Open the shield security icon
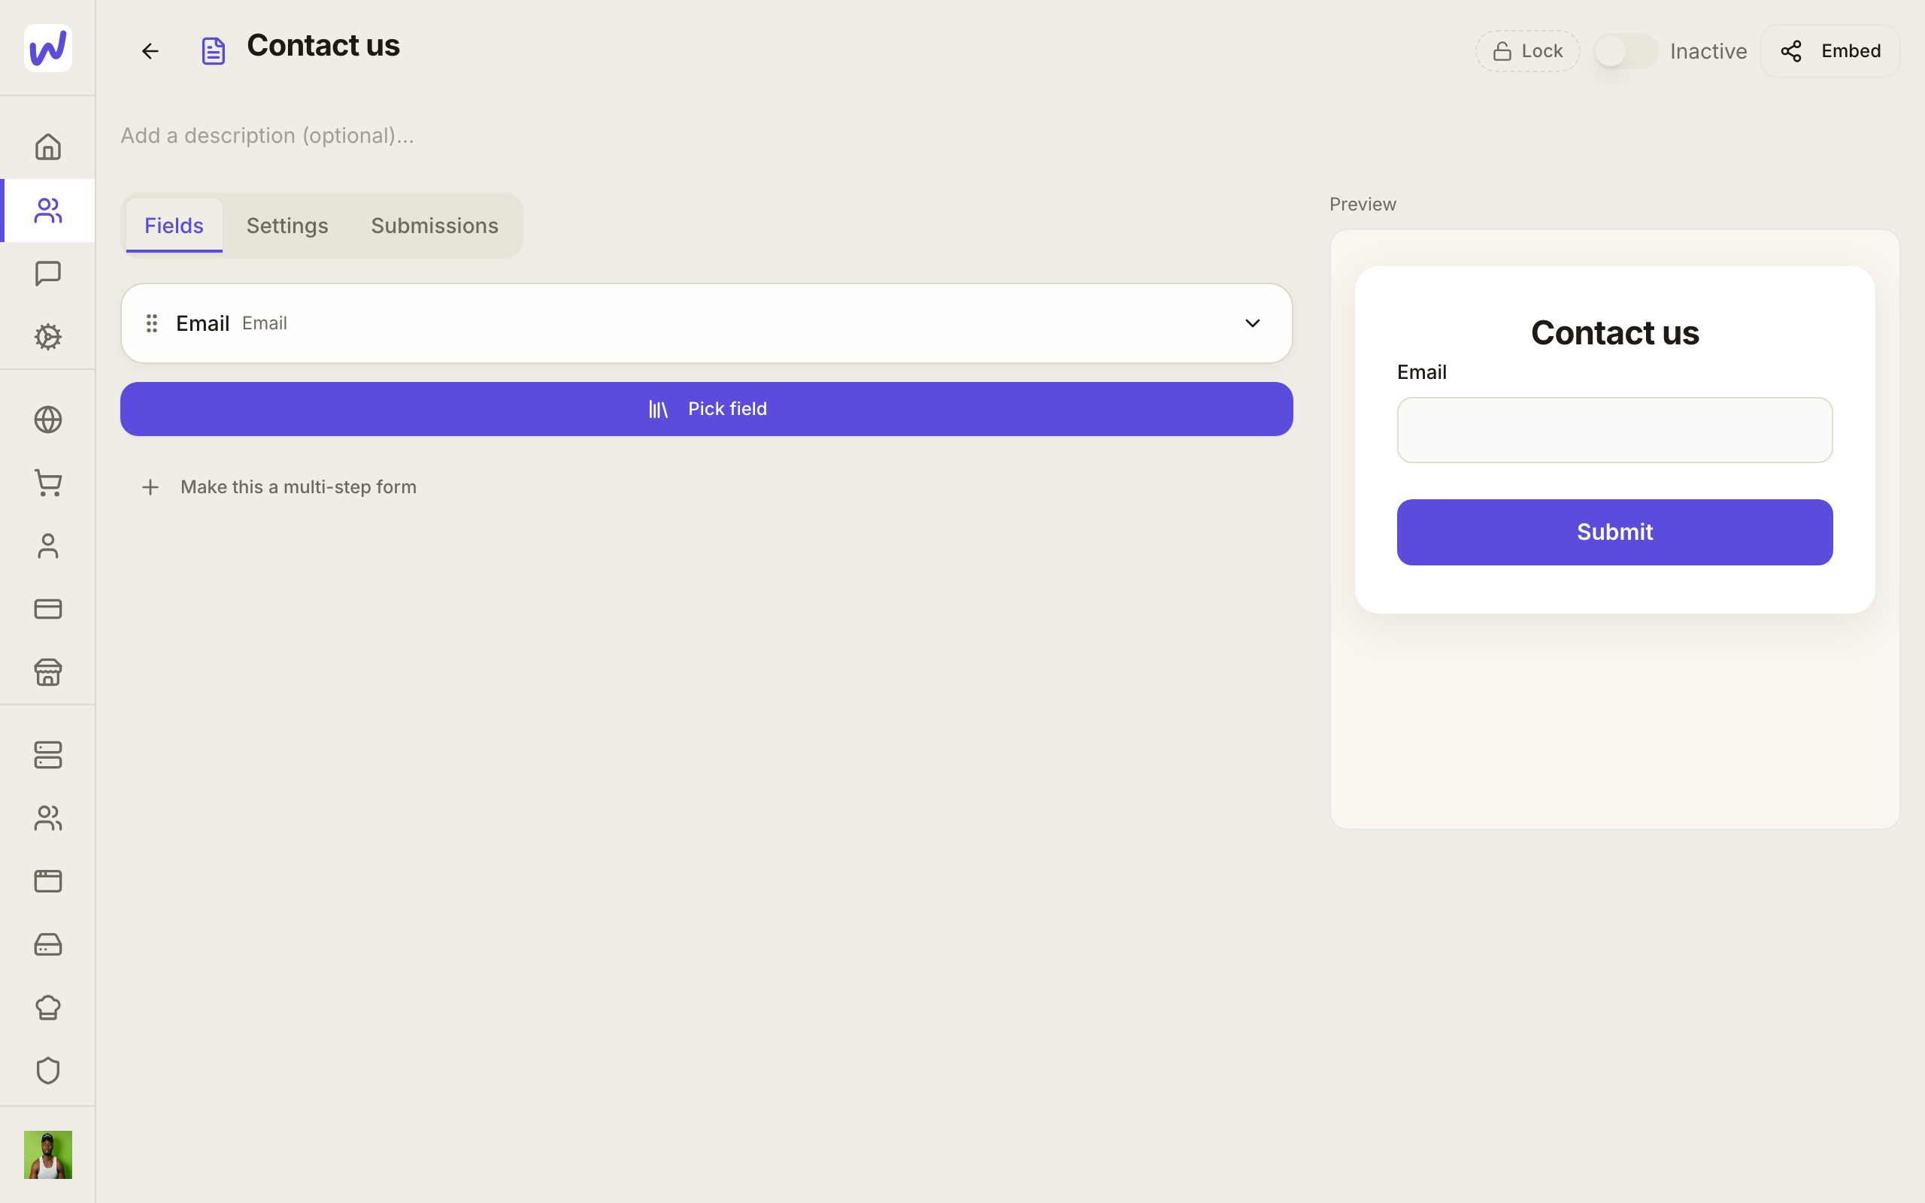Image resolution: width=1925 pixels, height=1203 pixels. pyautogui.click(x=47, y=1071)
